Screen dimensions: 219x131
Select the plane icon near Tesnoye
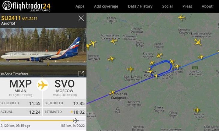pos(197,110)
